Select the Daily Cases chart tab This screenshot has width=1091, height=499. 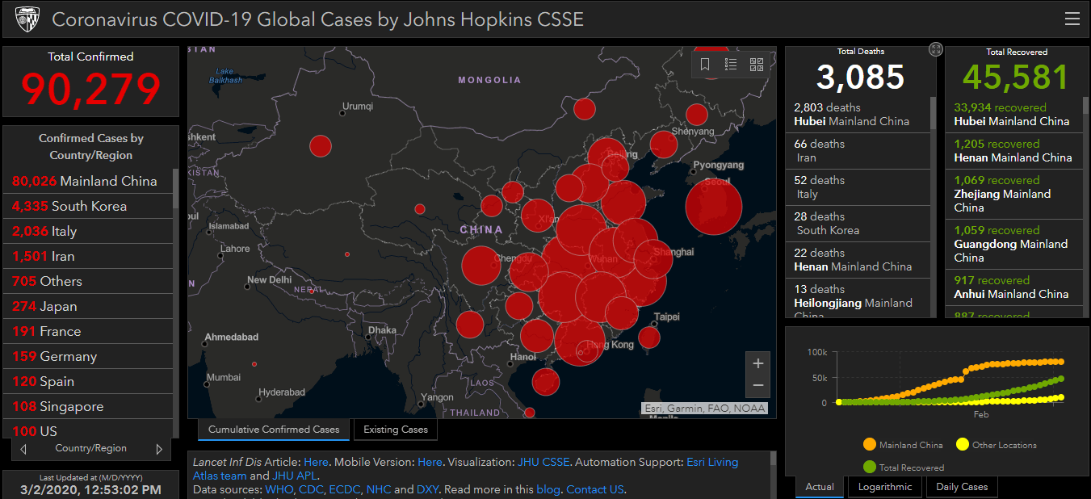pyautogui.click(x=962, y=487)
